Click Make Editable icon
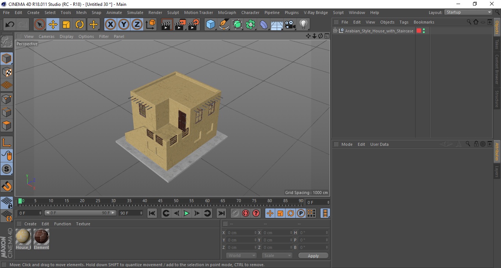Viewport: 501px width, 268px height. 7,42
